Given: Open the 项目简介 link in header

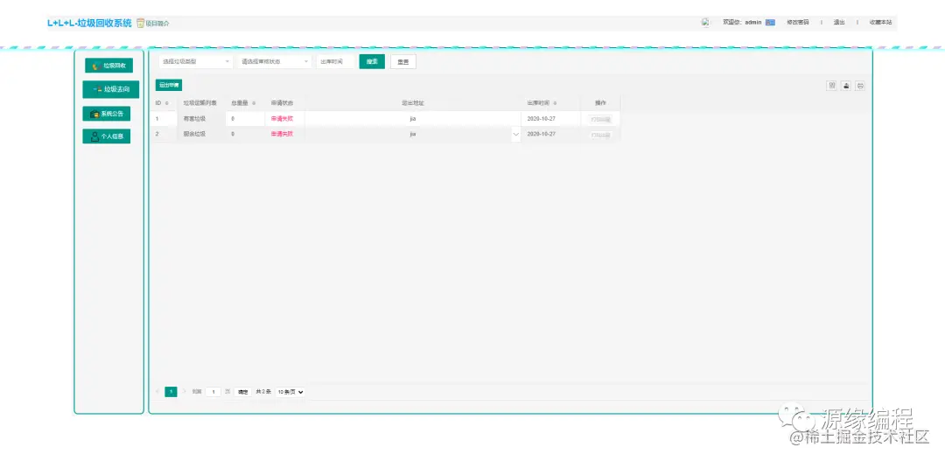Looking at the screenshot, I should pyautogui.click(x=153, y=24).
